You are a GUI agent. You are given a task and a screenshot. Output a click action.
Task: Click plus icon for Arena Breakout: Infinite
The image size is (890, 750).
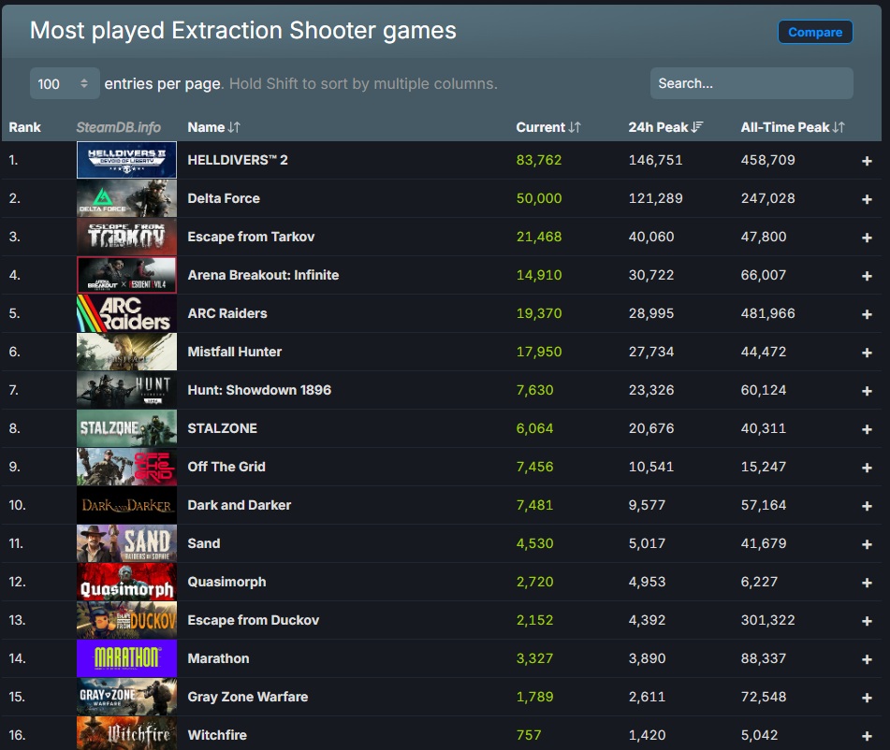click(x=867, y=276)
